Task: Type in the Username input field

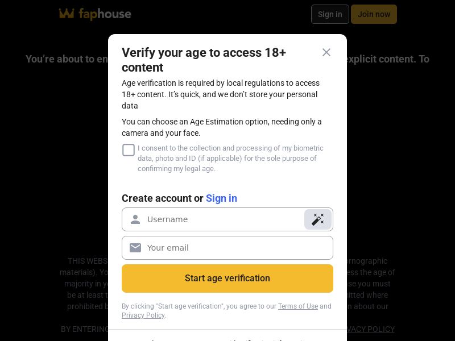Action: (x=222, y=219)
